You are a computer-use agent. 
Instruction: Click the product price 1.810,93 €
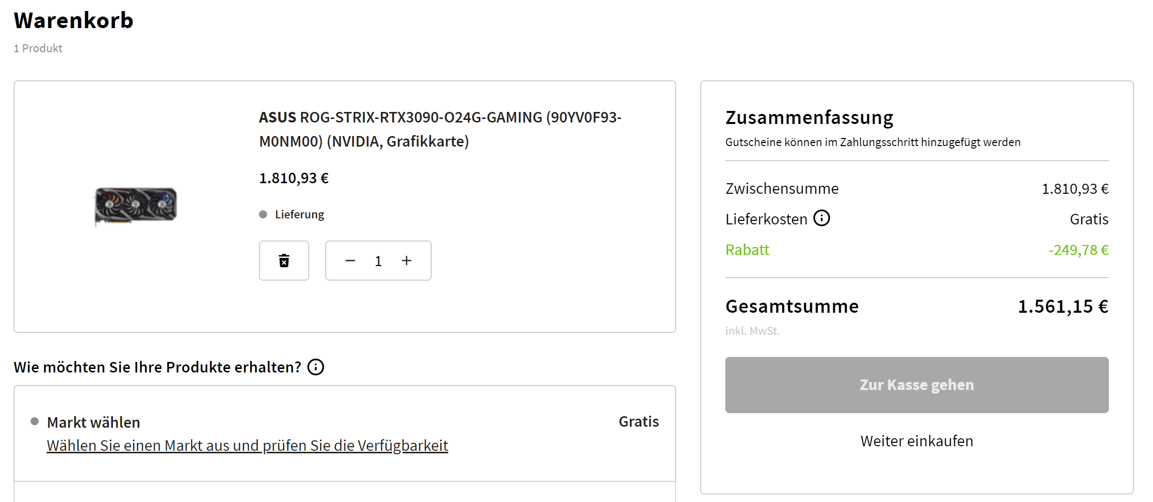(294, 178)
